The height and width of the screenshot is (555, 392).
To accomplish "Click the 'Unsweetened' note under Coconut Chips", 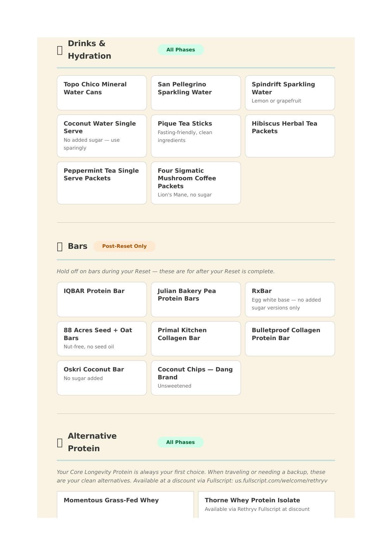I will point(174,386).
